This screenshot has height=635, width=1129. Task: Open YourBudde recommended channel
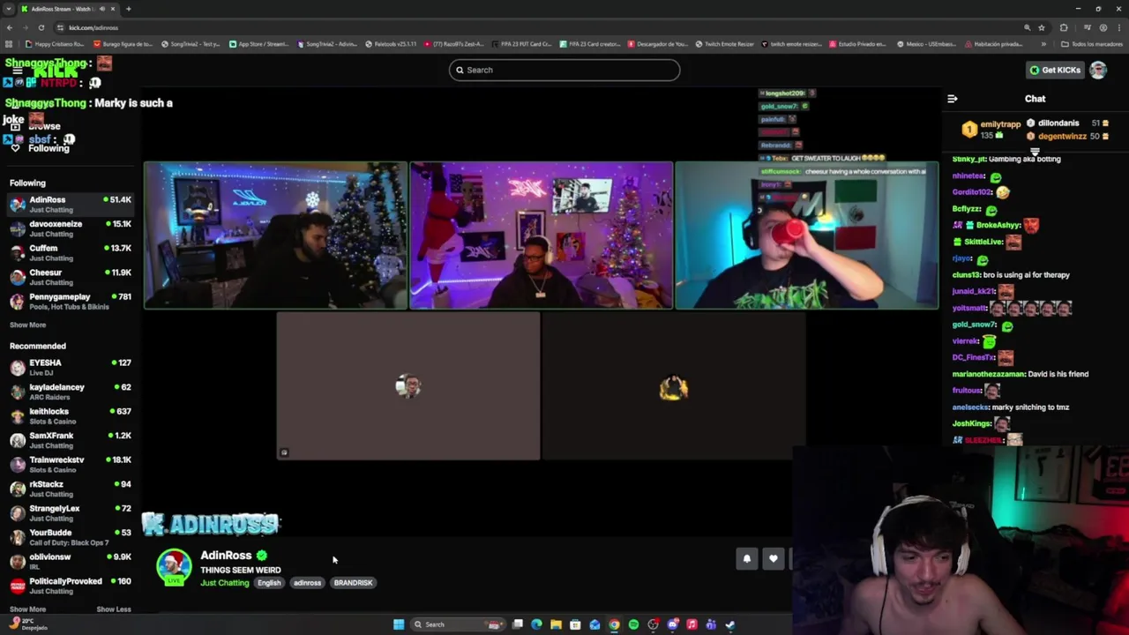point(71,537)
